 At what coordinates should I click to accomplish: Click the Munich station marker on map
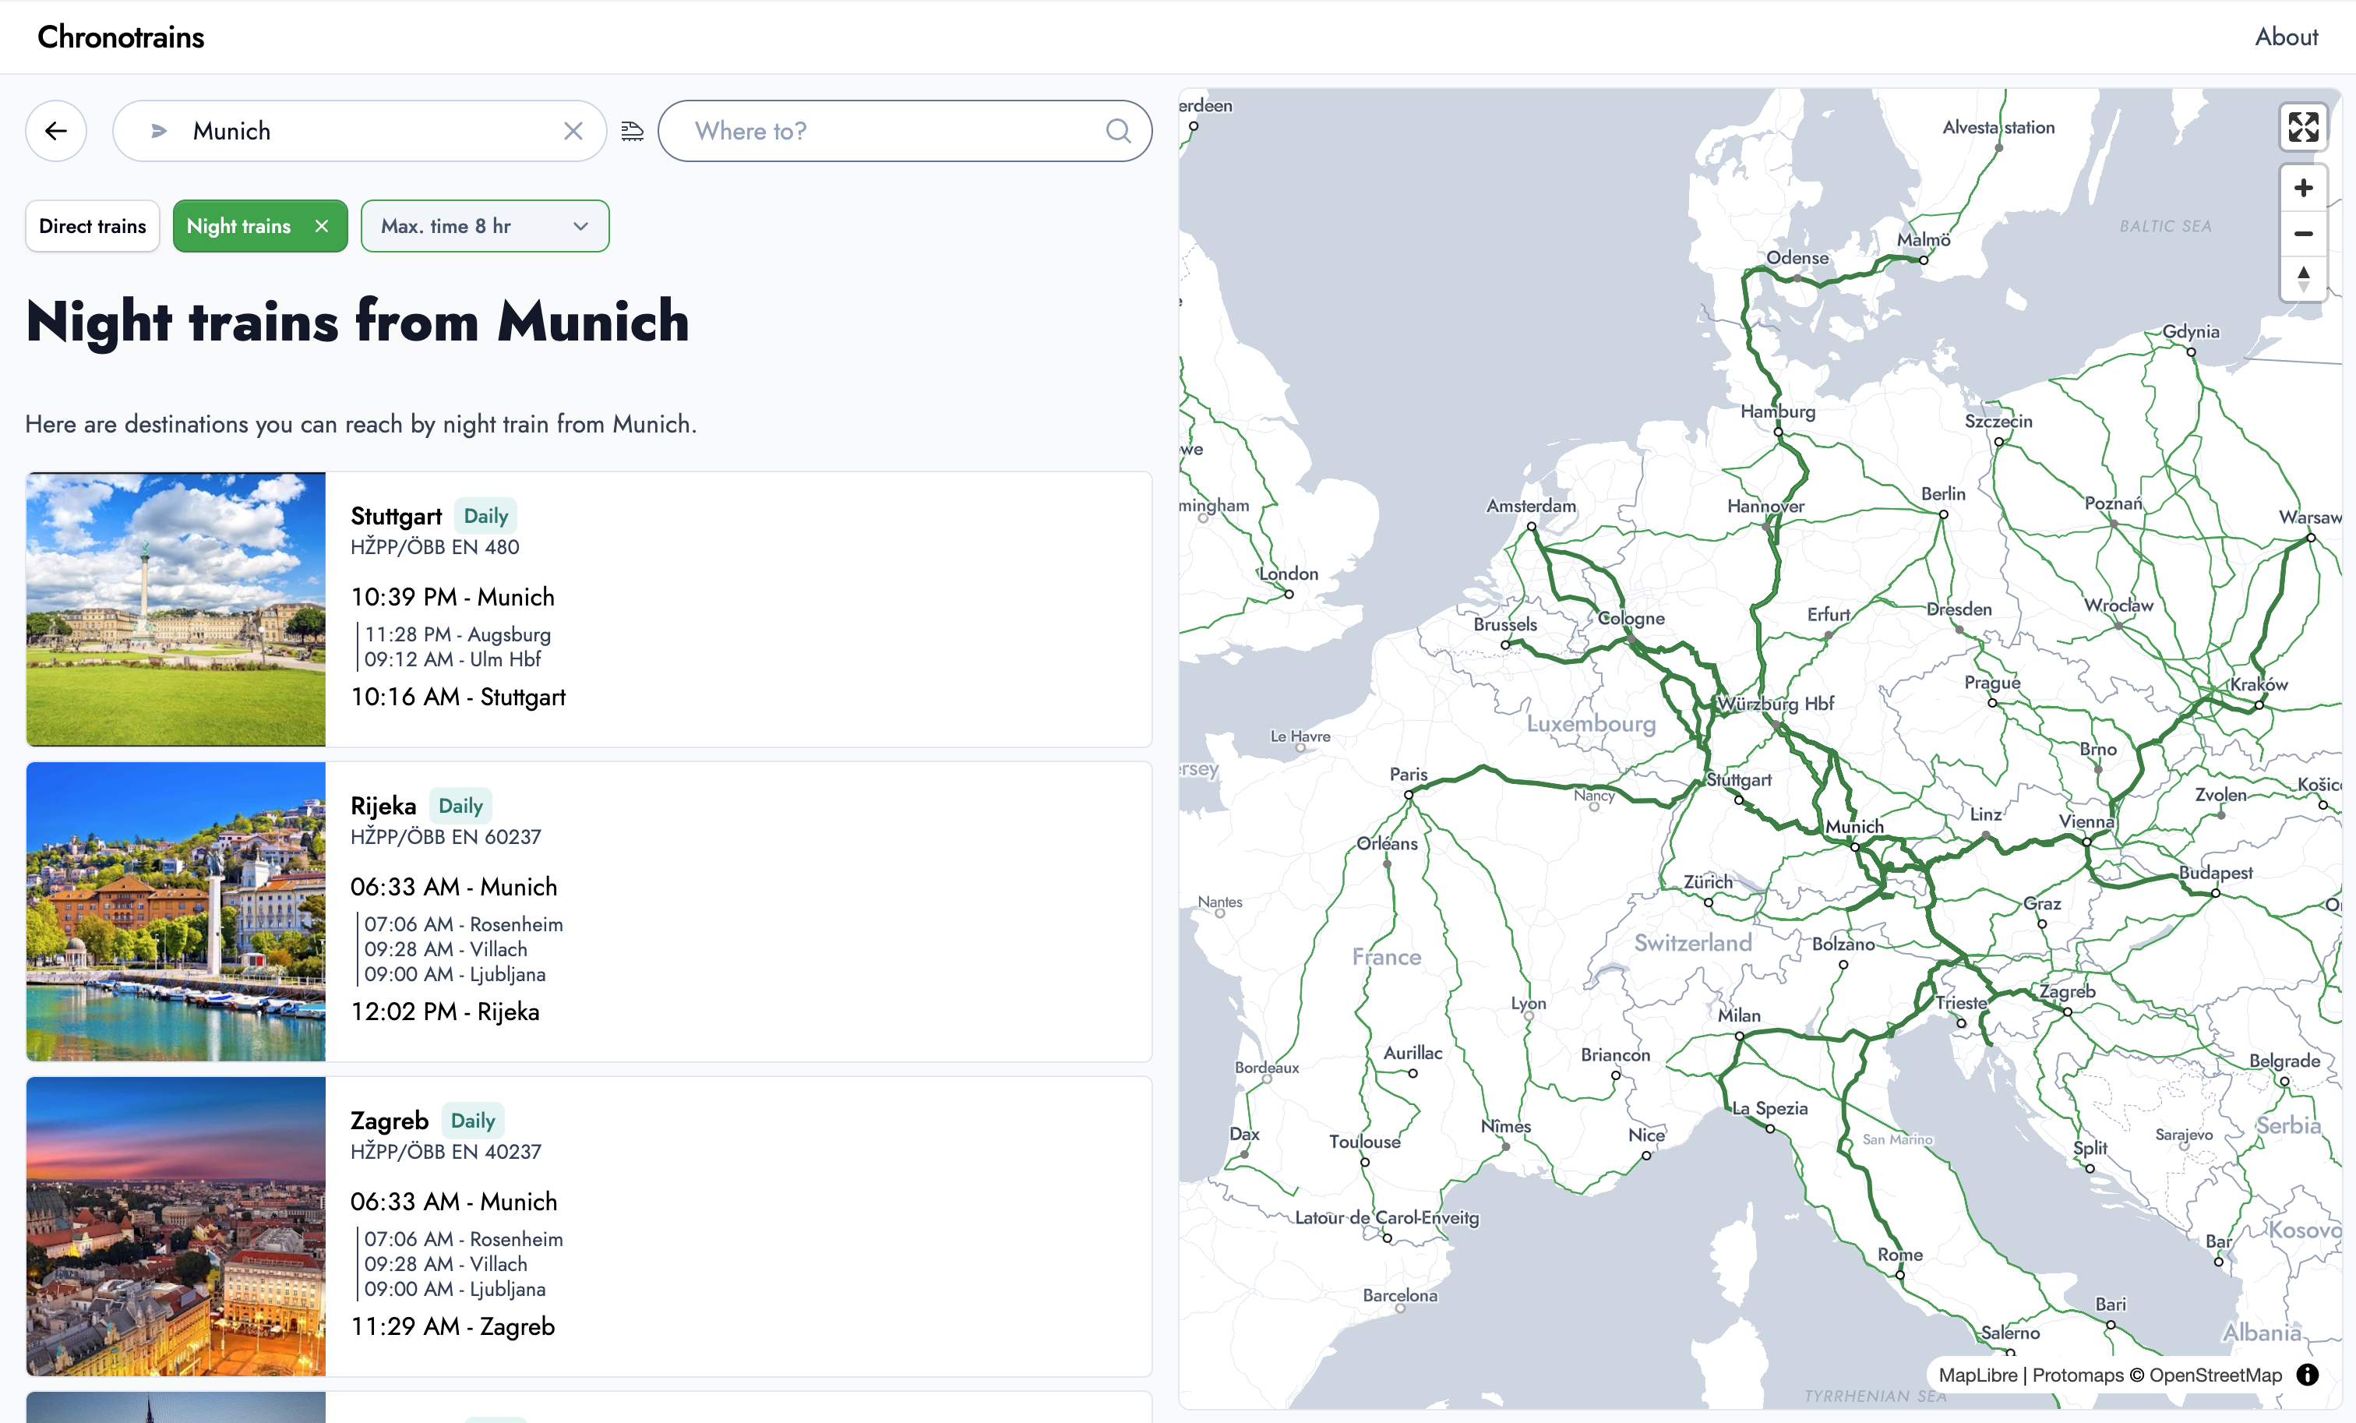pyautogui.click(x=1854, y=846)
